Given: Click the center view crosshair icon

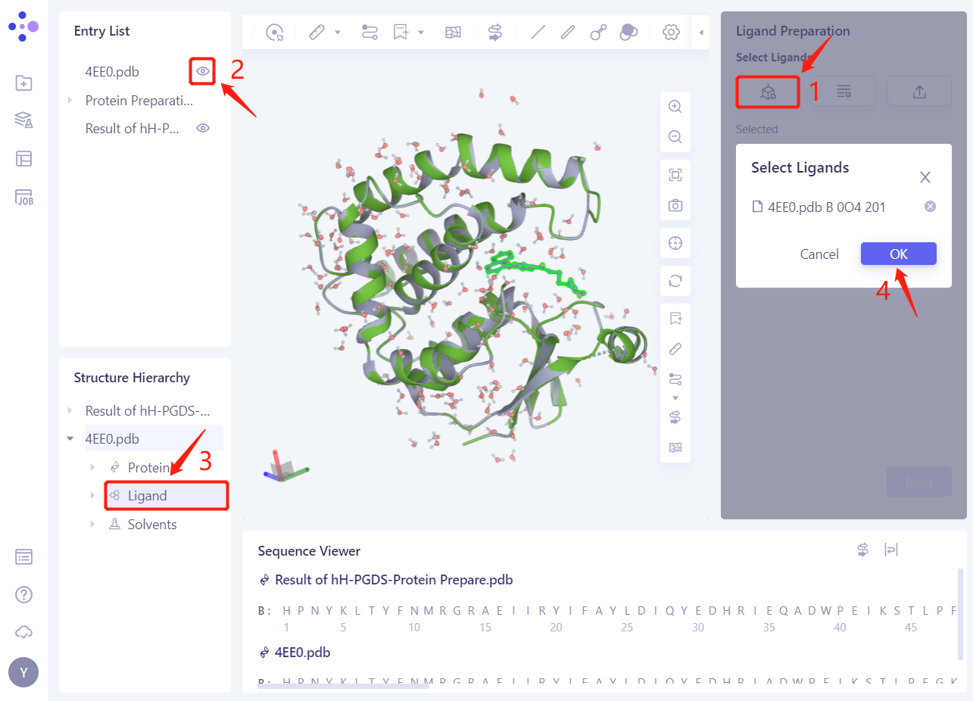Looking at the screenshot, I should [x=675, y=243].
